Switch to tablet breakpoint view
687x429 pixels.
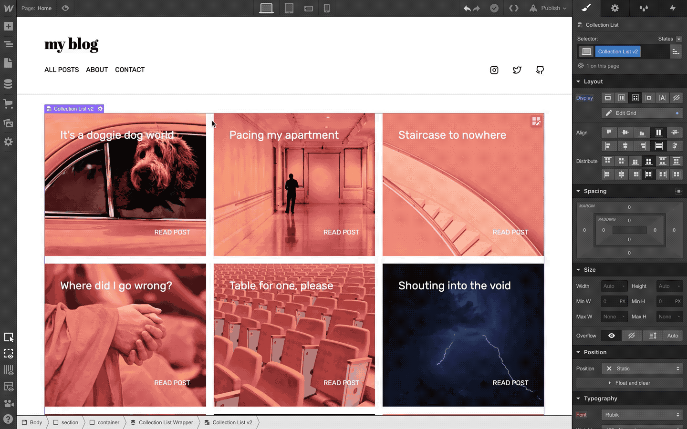289,8
